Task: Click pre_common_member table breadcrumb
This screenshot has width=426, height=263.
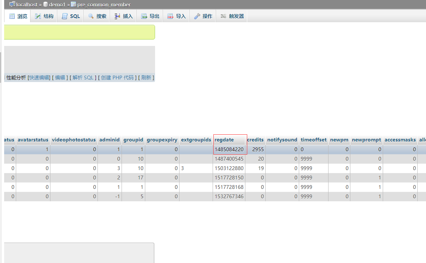Action: 104,5
